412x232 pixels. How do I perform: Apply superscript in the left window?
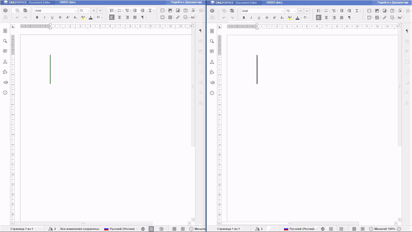click(x=68, y=17)
